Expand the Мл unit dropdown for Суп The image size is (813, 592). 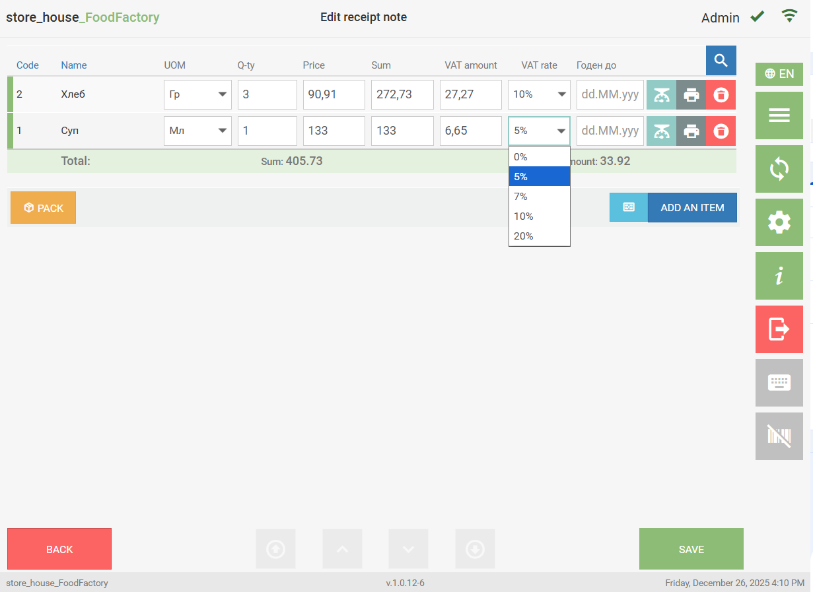(x=197, y=131)
